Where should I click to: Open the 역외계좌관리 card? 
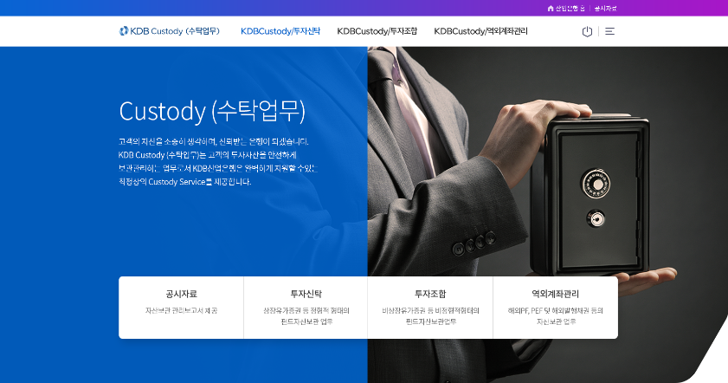point(555,308)
